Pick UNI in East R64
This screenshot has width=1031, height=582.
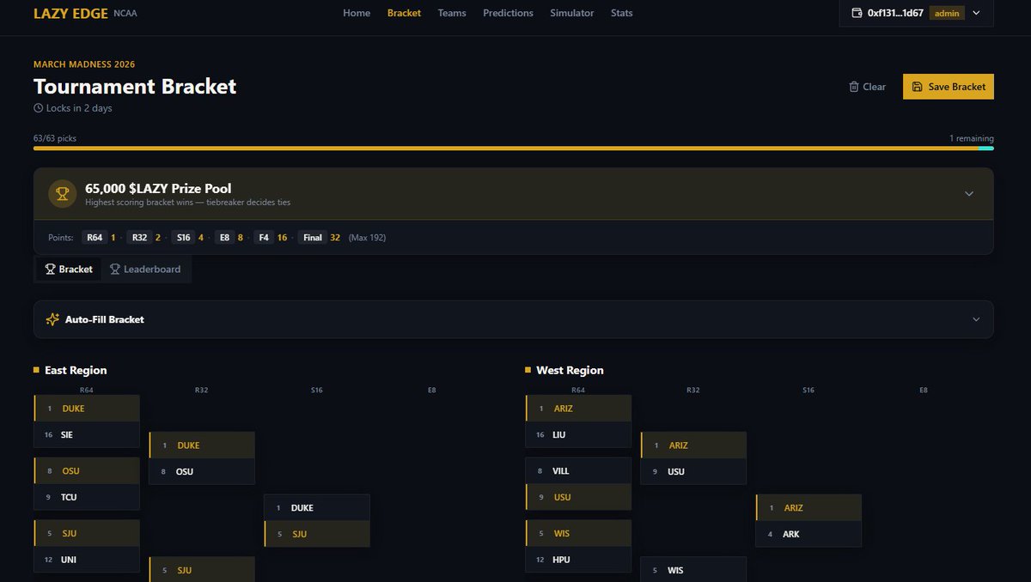[x=87, y=560]
